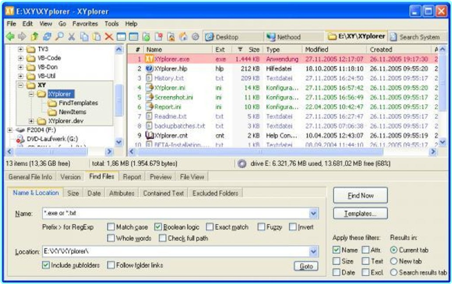
Task: Click the Find Now button
Action: (361, 195)
